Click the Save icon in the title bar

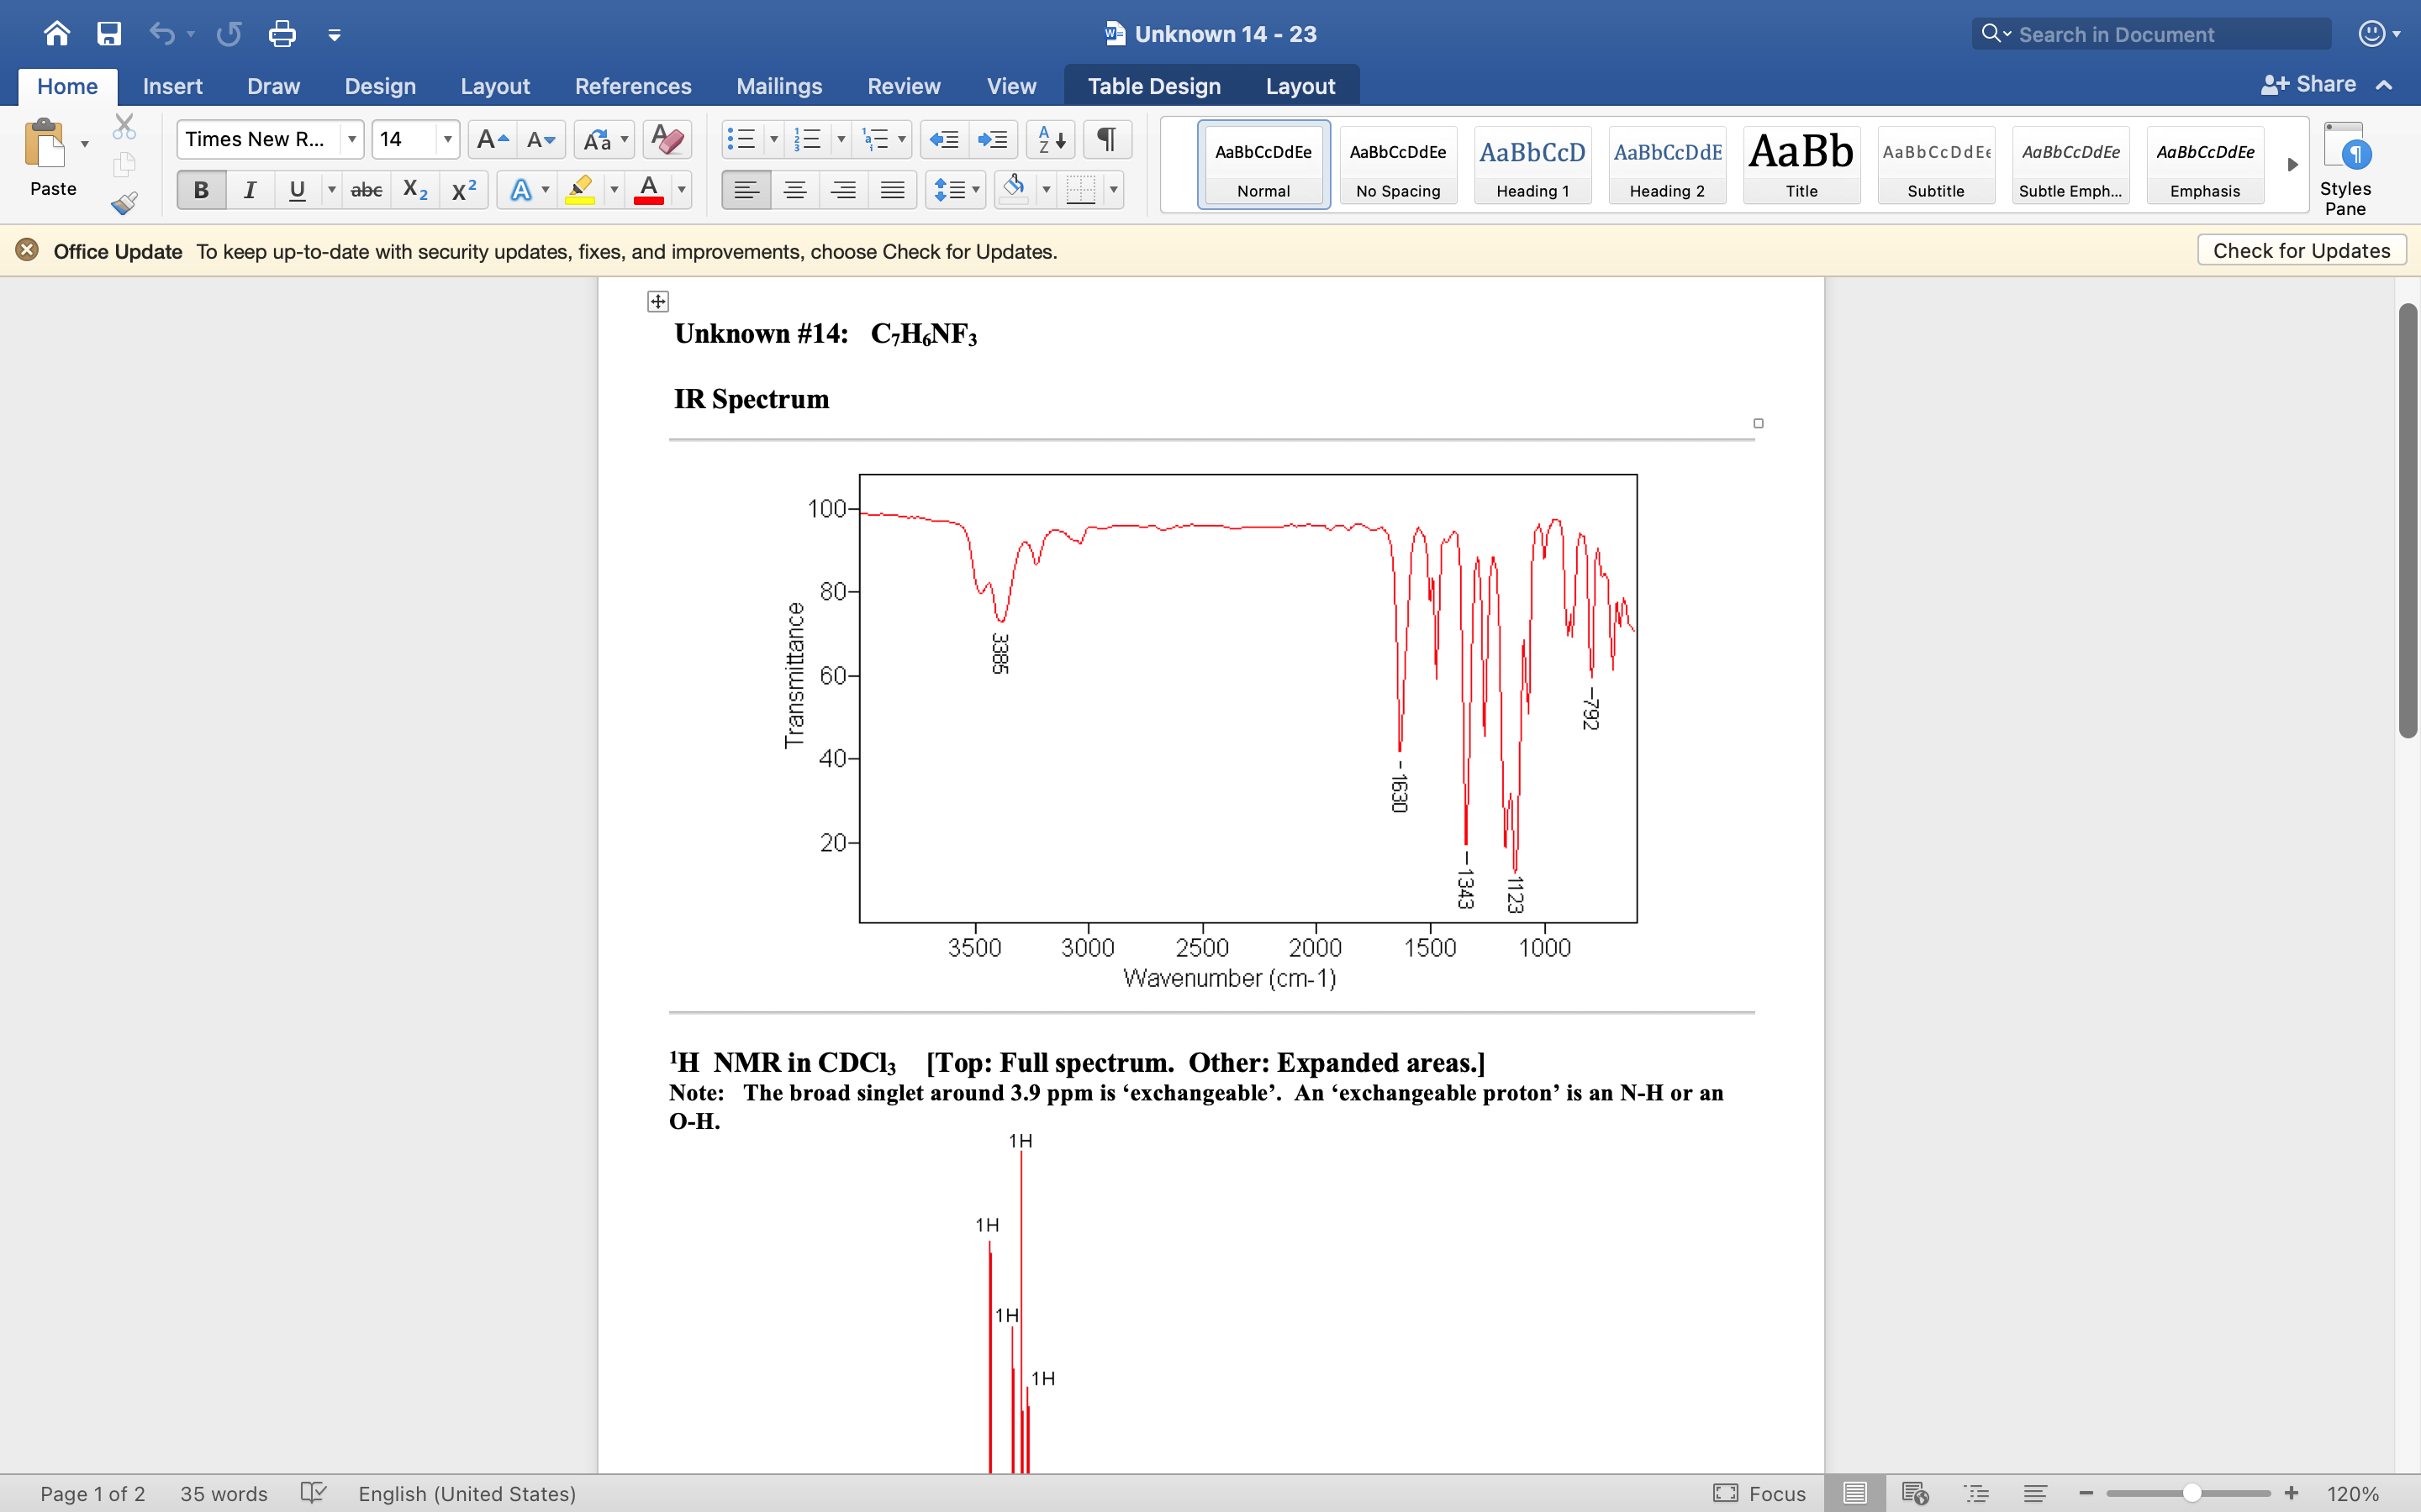pyautogui.click(x=109, y=34)
